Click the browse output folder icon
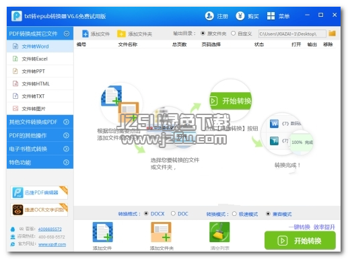 [332, 34]
